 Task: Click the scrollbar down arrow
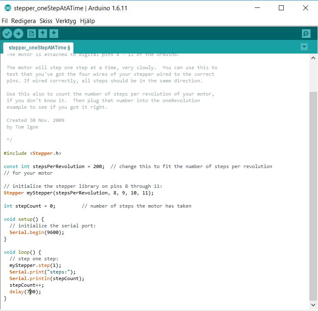(313, 305)
